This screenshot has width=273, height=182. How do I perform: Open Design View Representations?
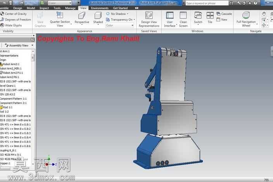click(149, 19)
